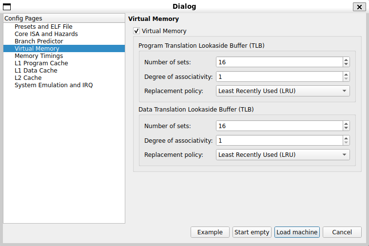Select the Virtual Memory page entry
This screenshot has width=369, height=246.
[x=64, y=48]
